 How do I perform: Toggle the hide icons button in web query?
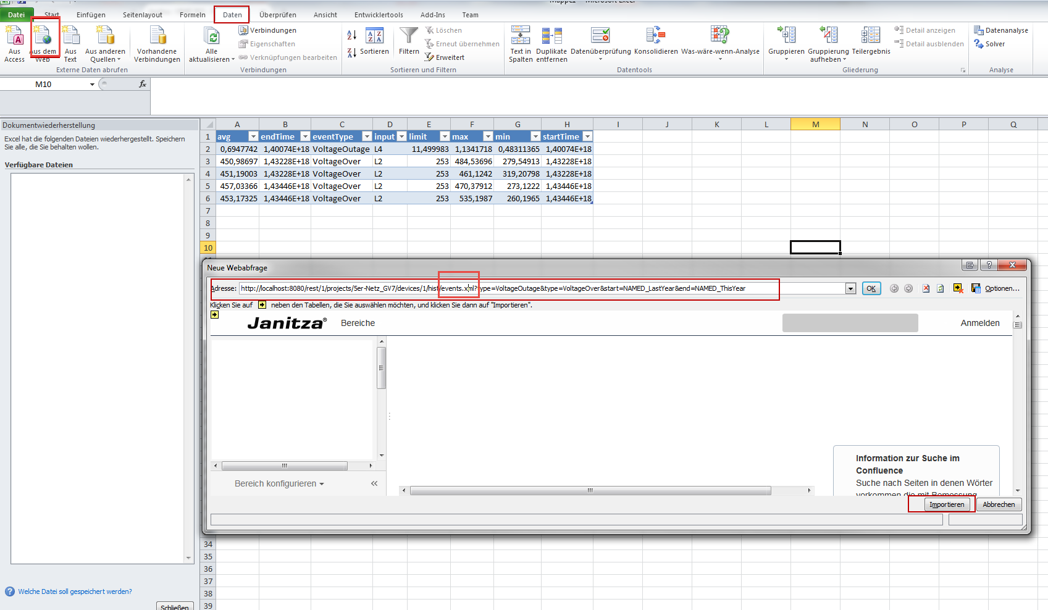coord(958,288)
